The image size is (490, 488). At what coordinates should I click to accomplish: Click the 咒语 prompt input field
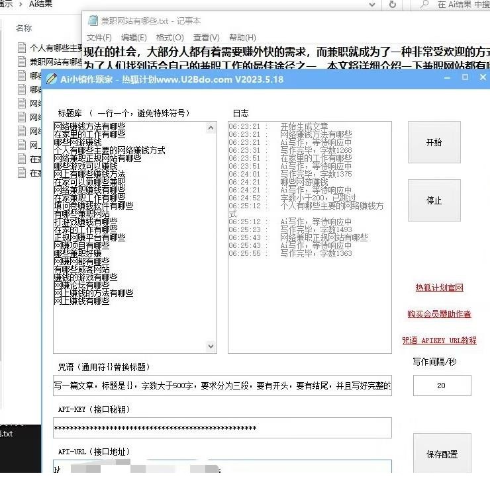pos(222,386)
